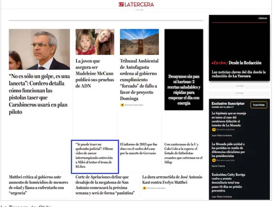Click the La Tercera logo
The height and width of the screenshot is (207, 273).
pos(136,4)
